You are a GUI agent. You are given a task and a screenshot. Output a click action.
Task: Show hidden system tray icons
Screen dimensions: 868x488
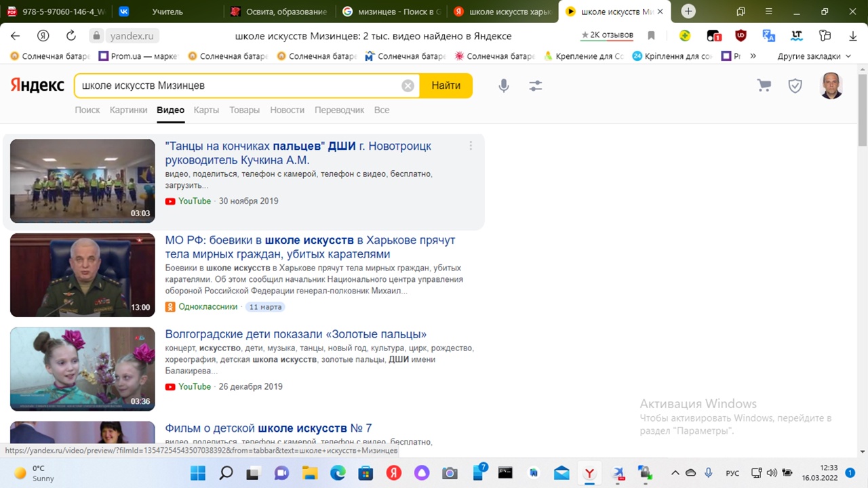[x=675, y=472]
